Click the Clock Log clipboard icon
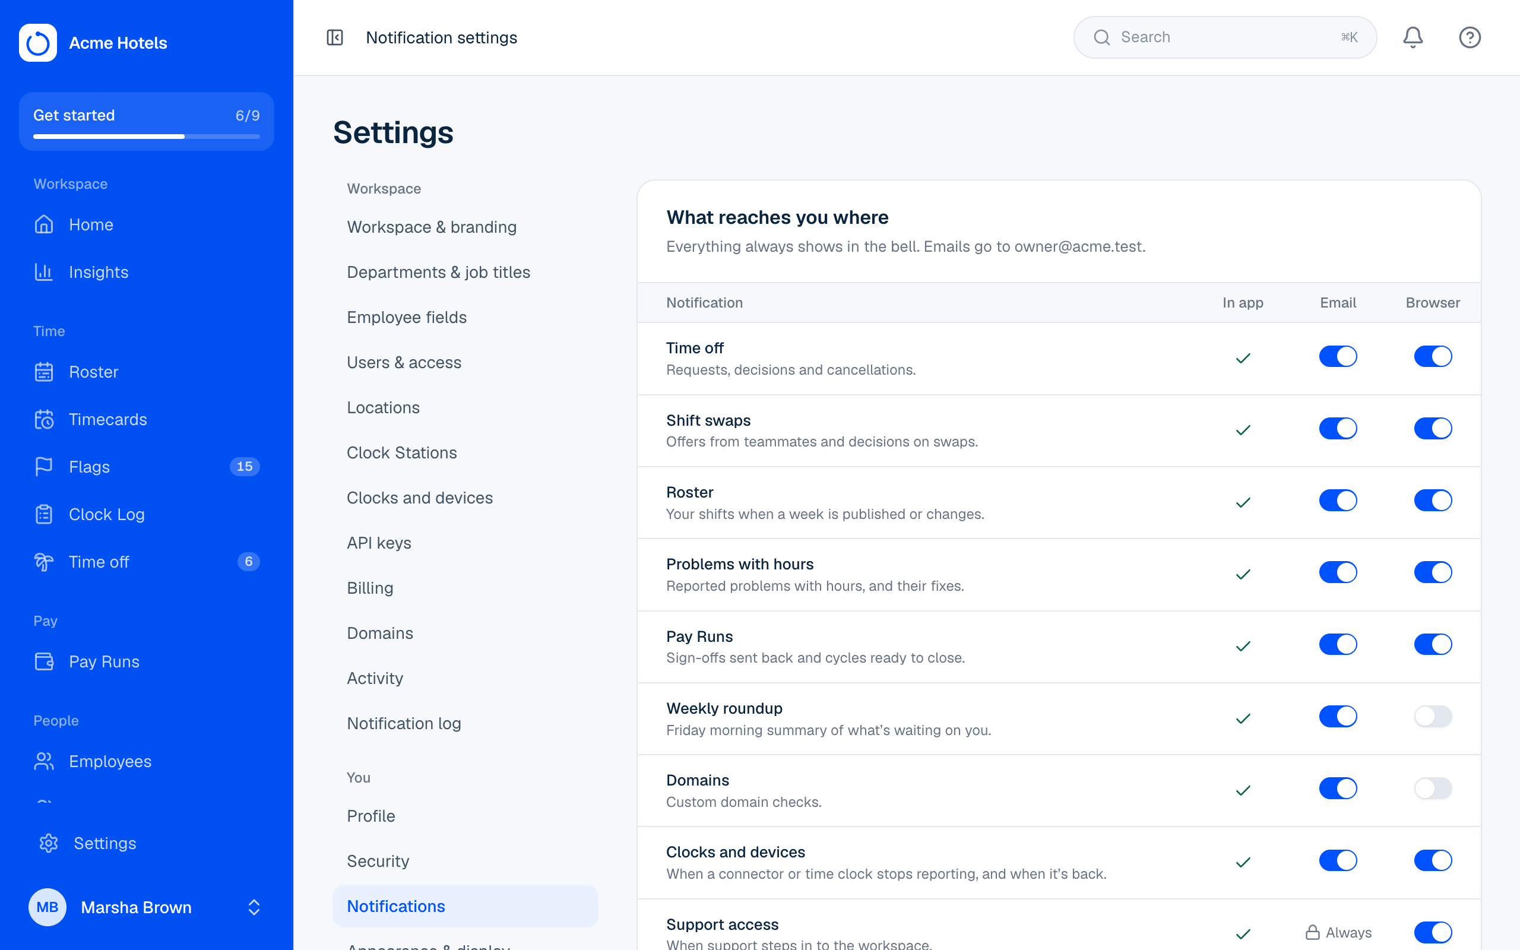Viewport: 1520px width, 950px height. coord(44,514)
